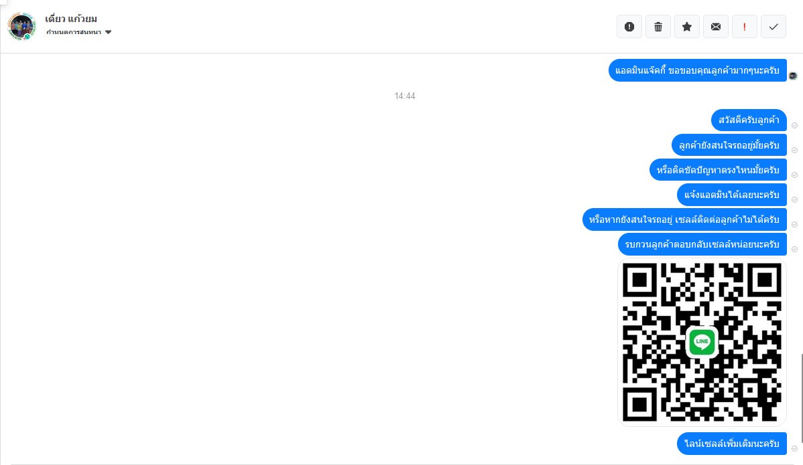Click delivery status icon beside สวัสดีครับลูกค้า

[794, 125]
